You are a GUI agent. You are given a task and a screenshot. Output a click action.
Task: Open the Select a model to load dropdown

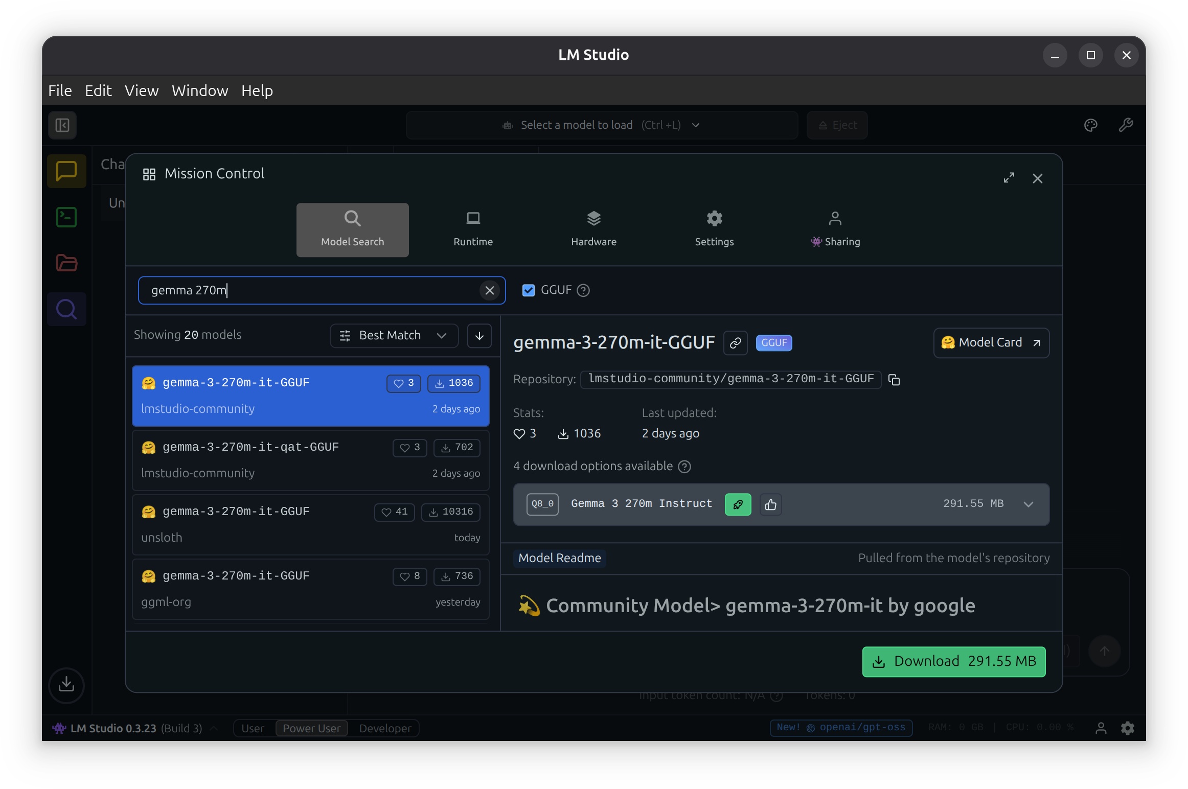click(601, 125)
